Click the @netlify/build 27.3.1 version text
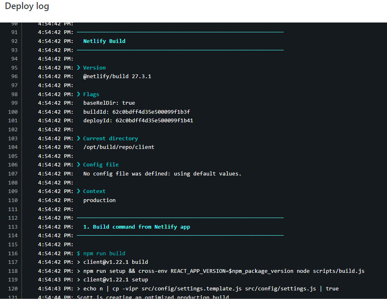The height and width of the screenshot is (299, 387). [119, 76]
